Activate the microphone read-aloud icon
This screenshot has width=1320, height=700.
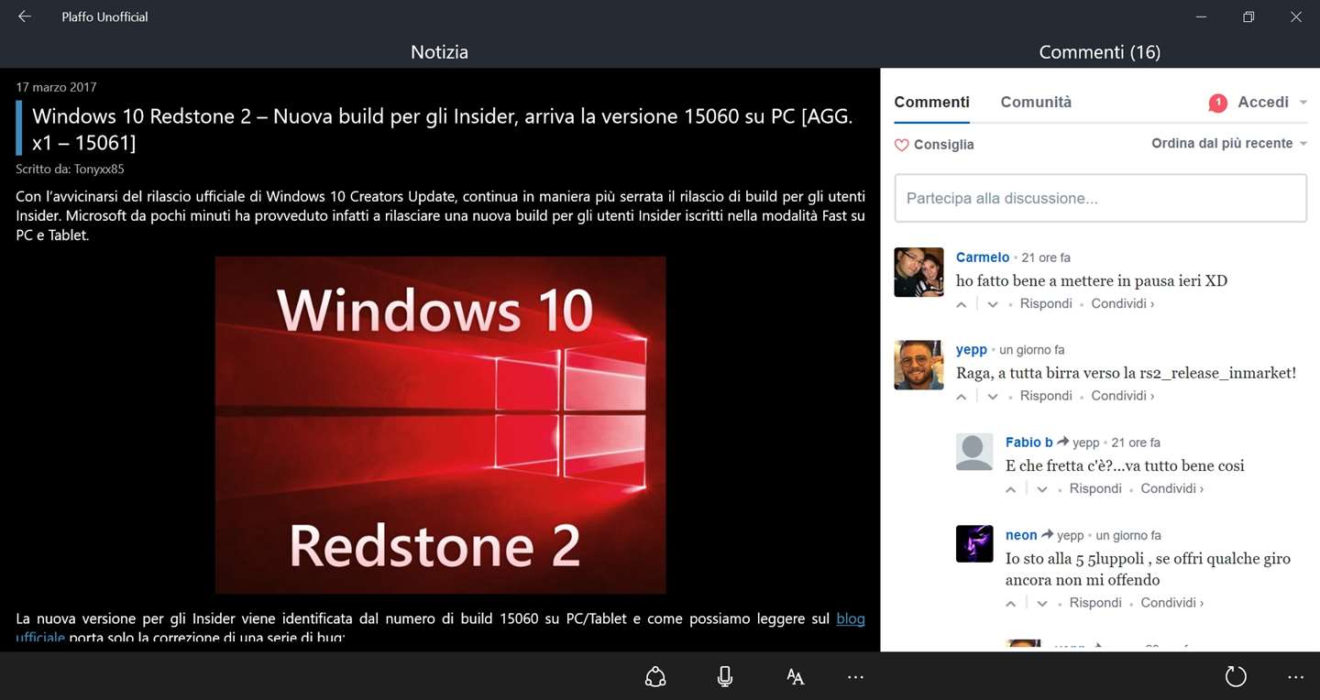(x=725, y=676)
